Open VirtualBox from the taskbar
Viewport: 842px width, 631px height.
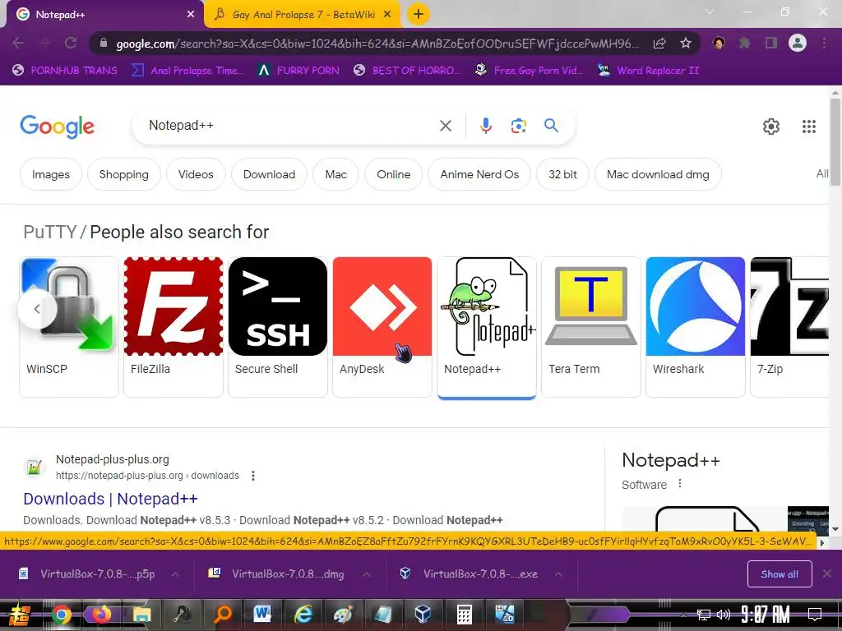(423, 615)
